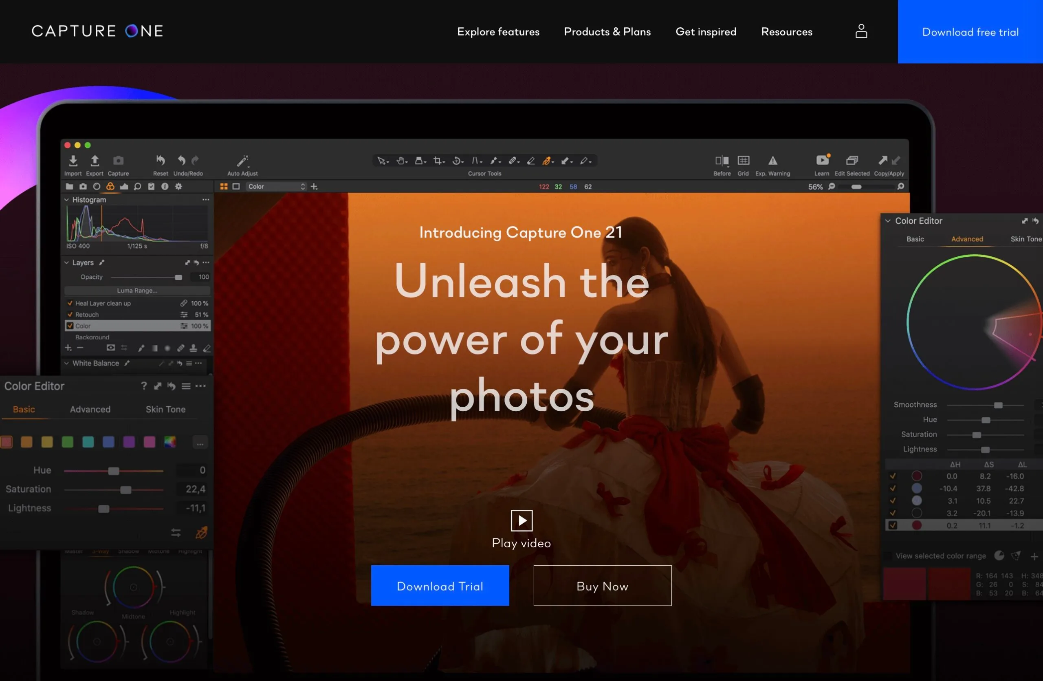
Task: Uncheck the color row with ΔH 0.2
Action: coord(893,525)
